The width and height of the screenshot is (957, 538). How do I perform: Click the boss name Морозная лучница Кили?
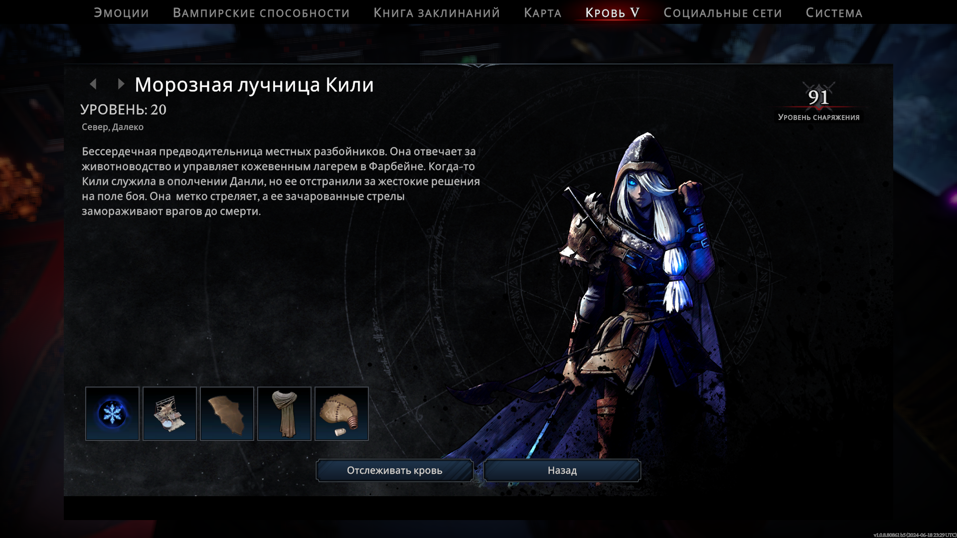point(254,85)
